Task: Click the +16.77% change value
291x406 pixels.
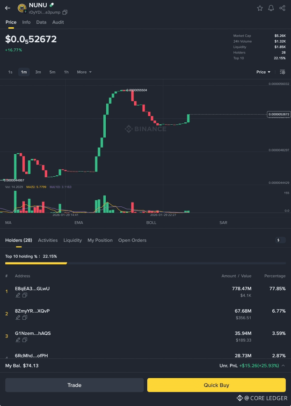Action: click(14, 50)
